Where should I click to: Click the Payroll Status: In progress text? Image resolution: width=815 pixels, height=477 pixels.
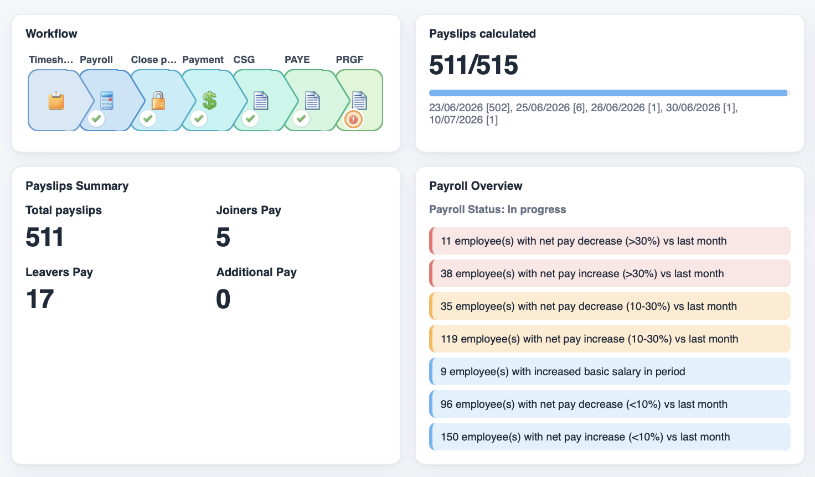point(498,209)
